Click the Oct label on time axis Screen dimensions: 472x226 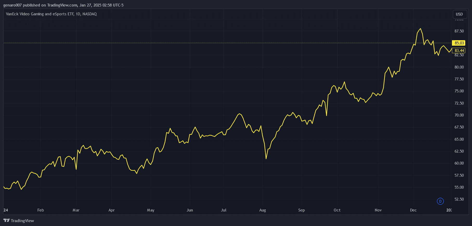click(337, 210)
